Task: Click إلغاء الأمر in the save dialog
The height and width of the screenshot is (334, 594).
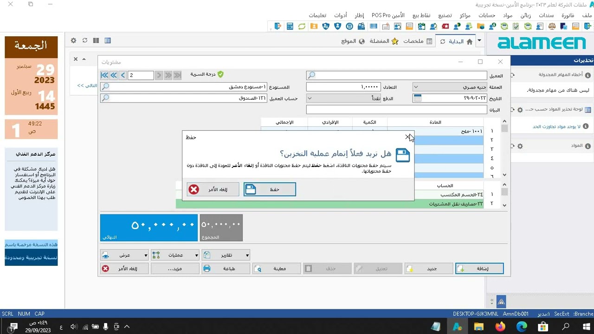Action: click(x=213, y=189)
